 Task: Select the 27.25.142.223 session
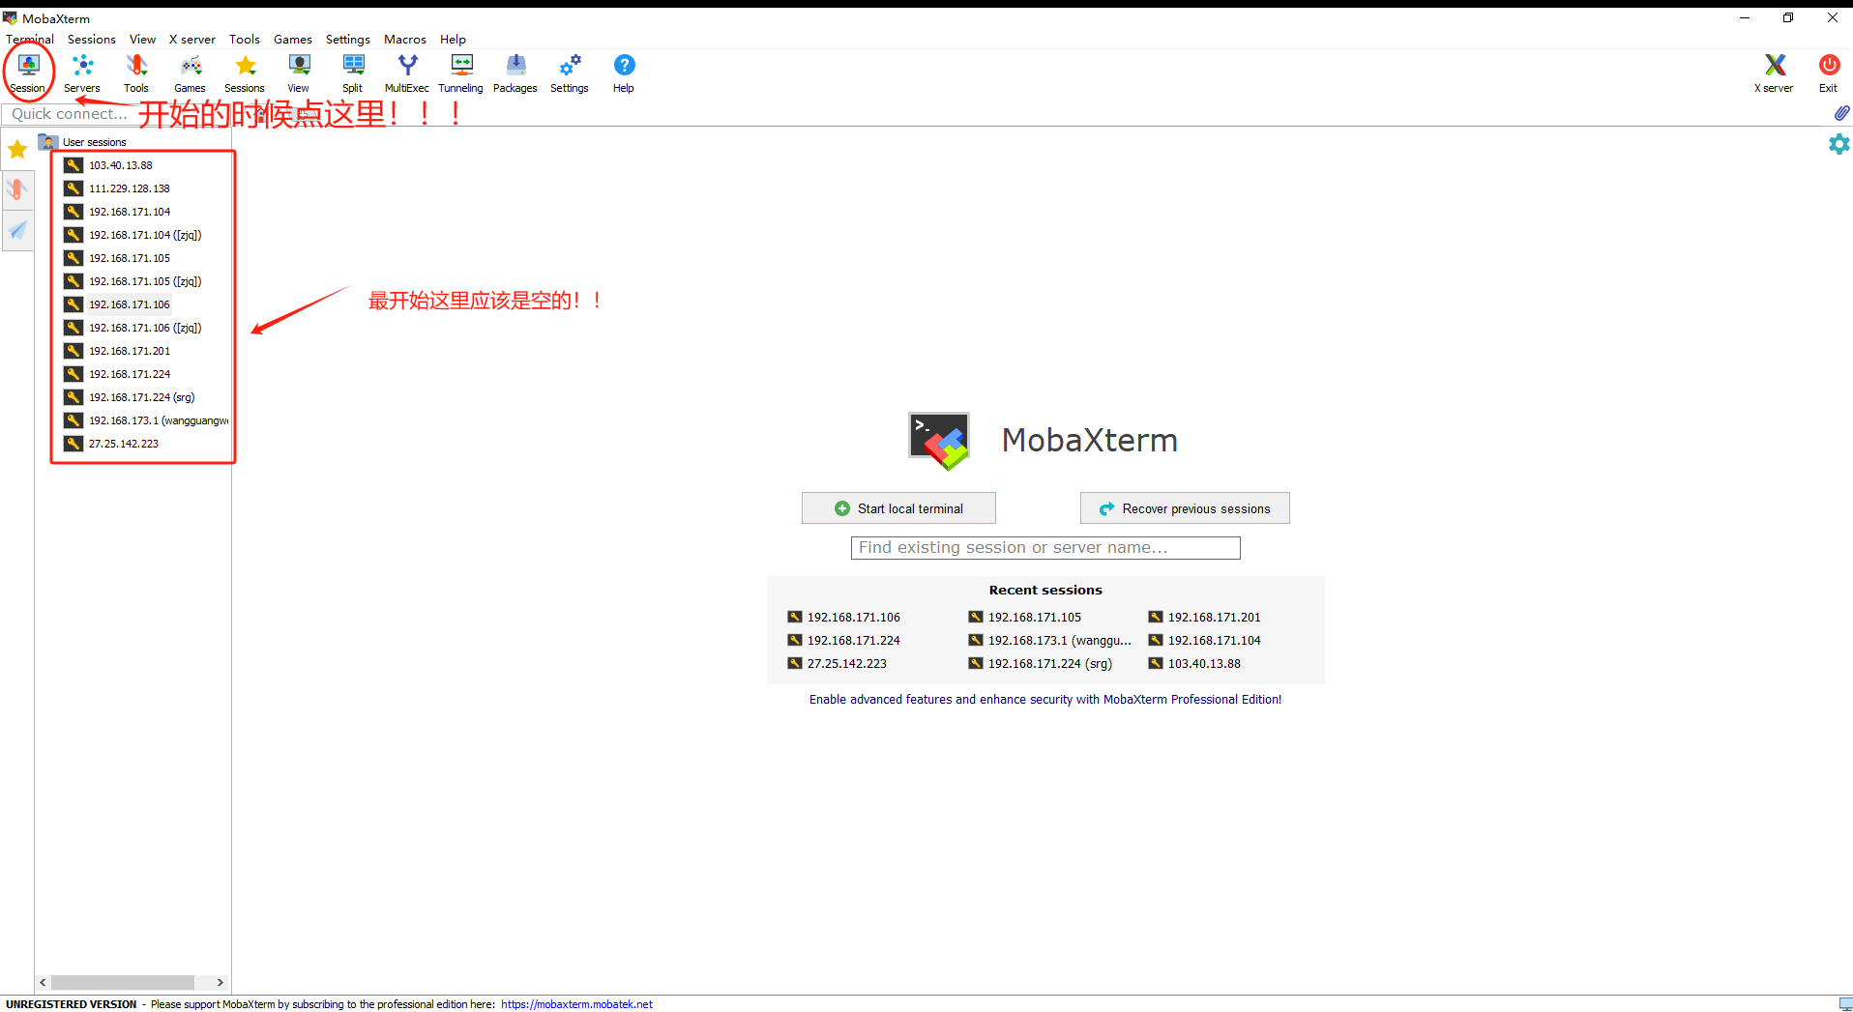(123, 444)
